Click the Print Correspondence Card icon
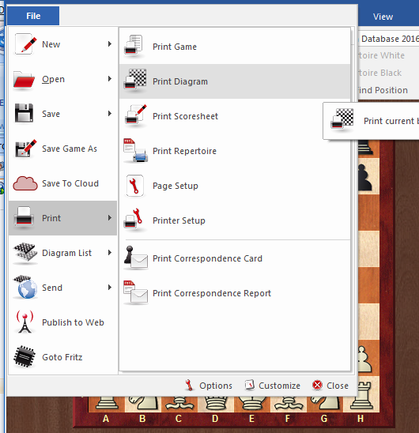419x433 pixels. point(136,258)
